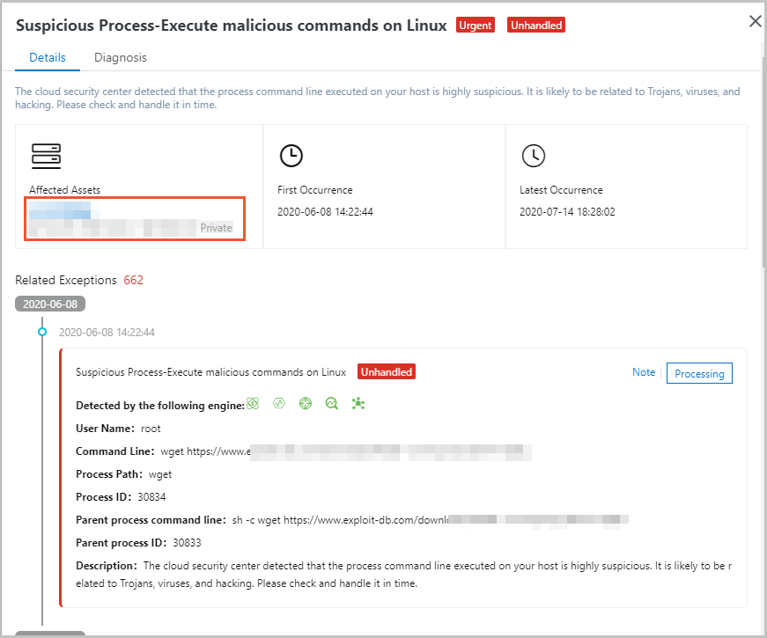This screenshot has width=767, height=638.
Task: Open the blurred affected asset link
Action: [60, 210]
